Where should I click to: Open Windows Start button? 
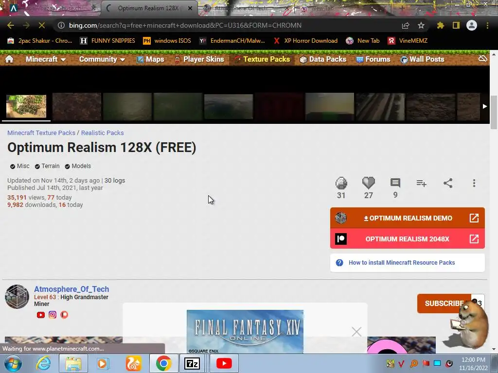(13, 363)
